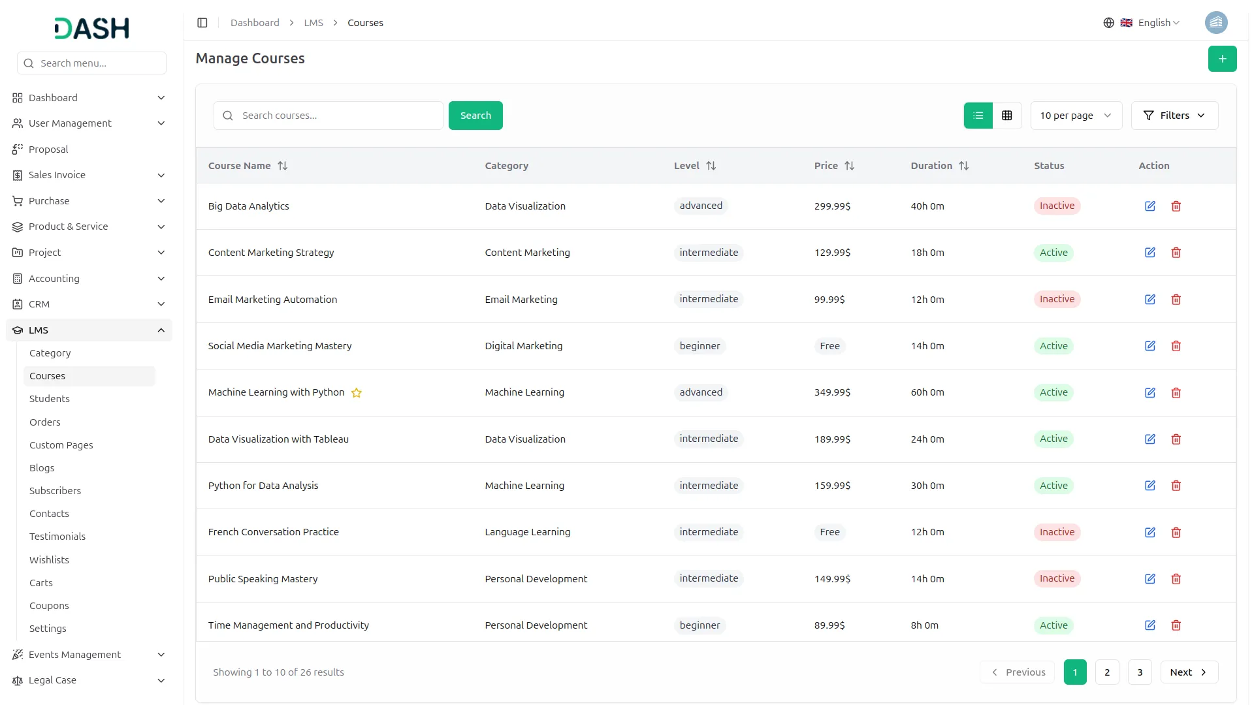Click the star icon beside Machine Learning with Python

(357, 393)
